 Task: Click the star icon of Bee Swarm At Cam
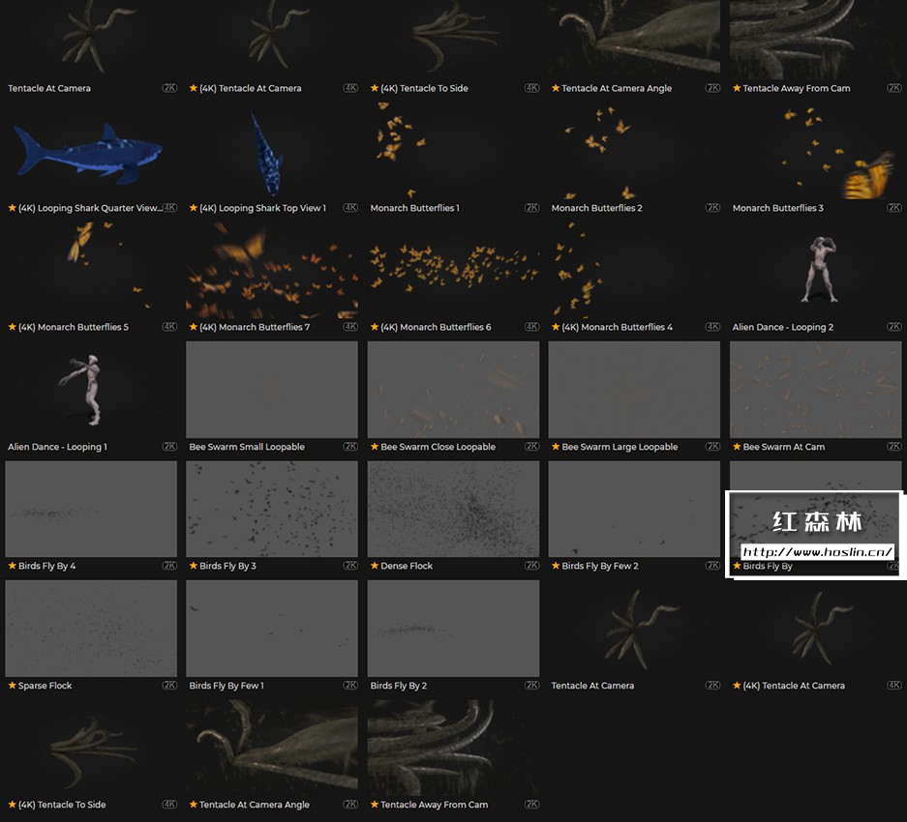click(737, 446)
